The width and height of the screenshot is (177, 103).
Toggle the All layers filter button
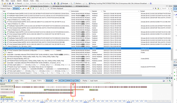(16, 9)
